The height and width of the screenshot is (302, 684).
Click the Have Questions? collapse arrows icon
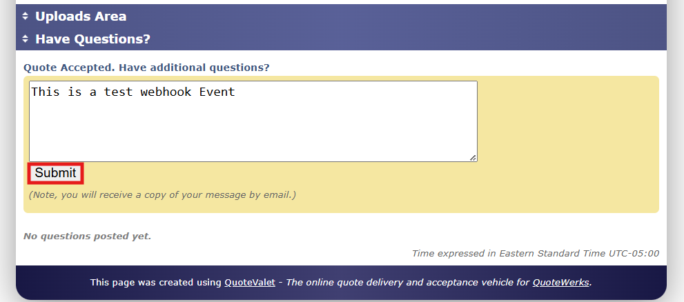click(26, 39)
